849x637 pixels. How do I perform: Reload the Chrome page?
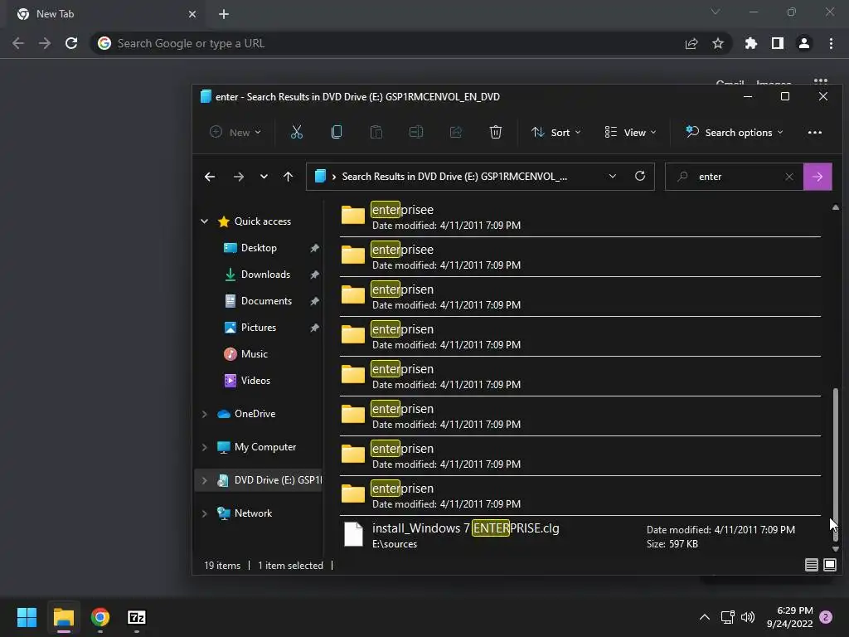click(71, 43)
